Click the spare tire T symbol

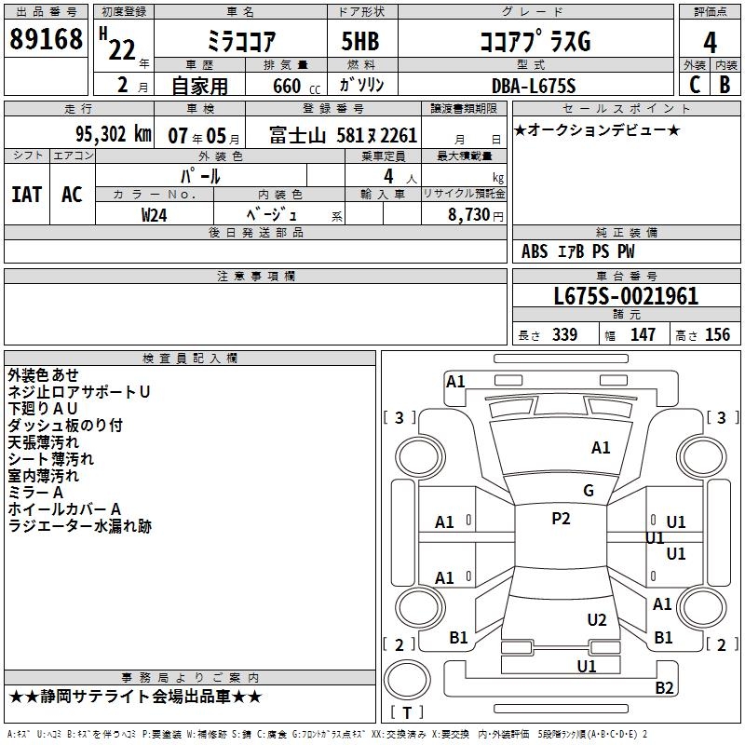[407, 712]
